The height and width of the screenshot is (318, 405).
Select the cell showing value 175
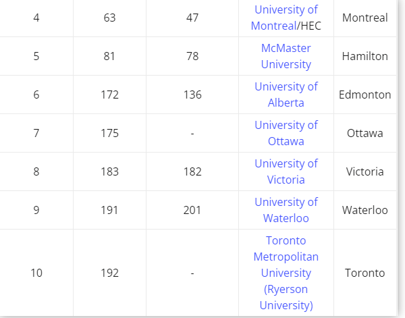tap(109, 133)
